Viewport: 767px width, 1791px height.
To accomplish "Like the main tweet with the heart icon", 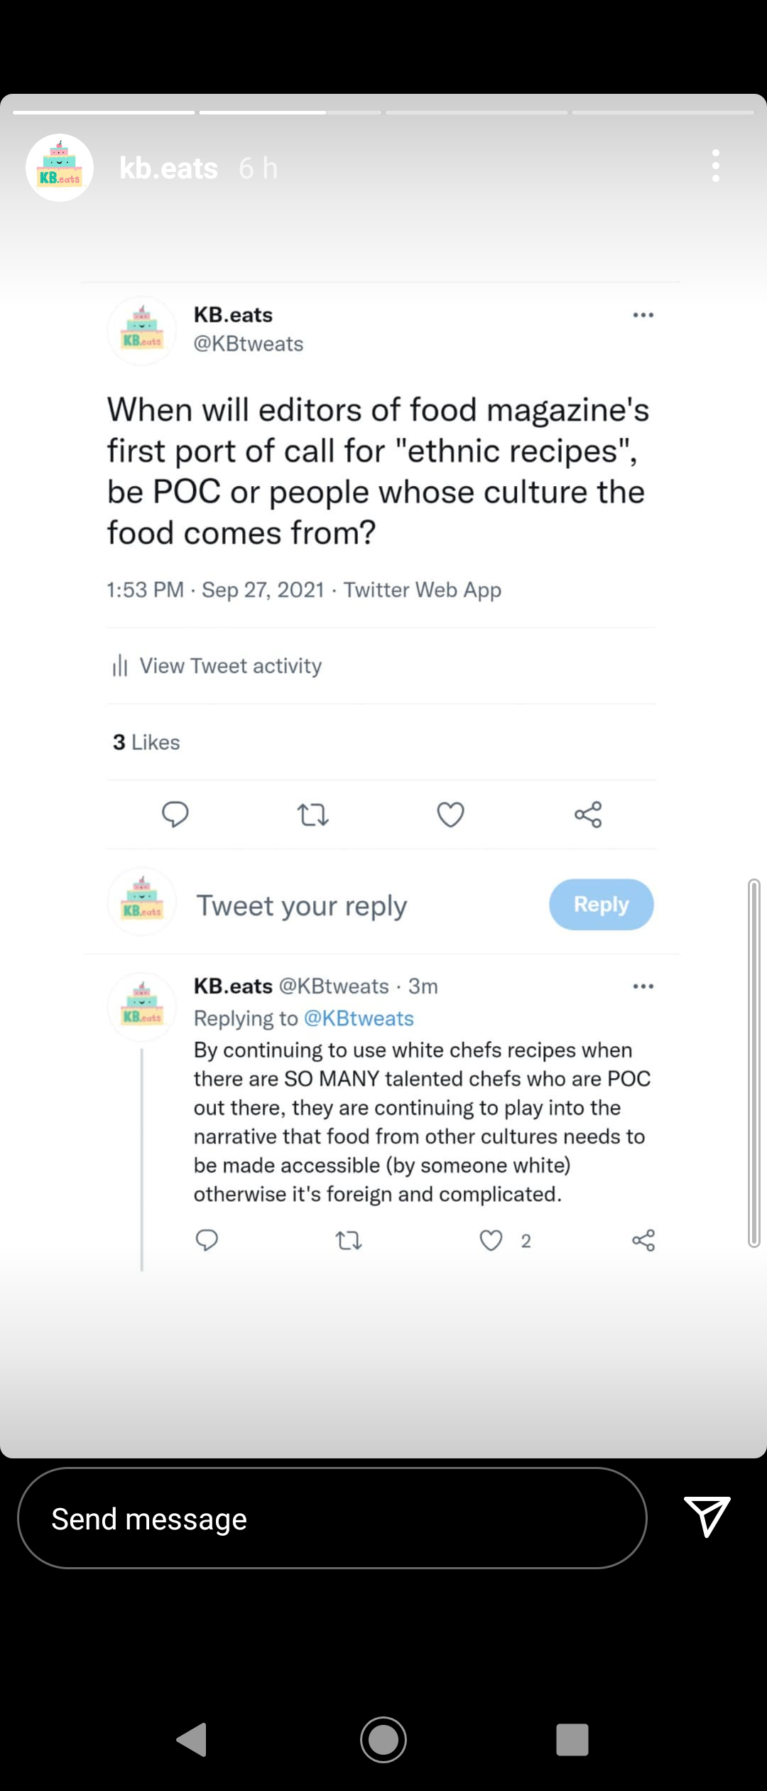I will (450, 814).
